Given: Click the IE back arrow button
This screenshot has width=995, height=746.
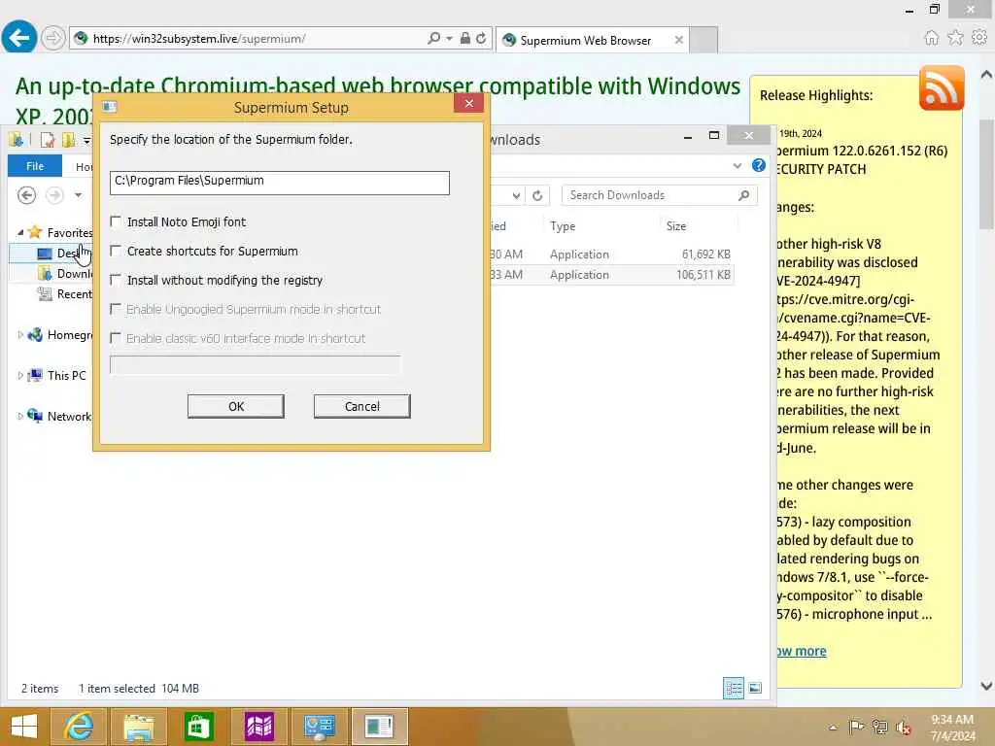Looking at the screenshot, I should click(19, 38).
